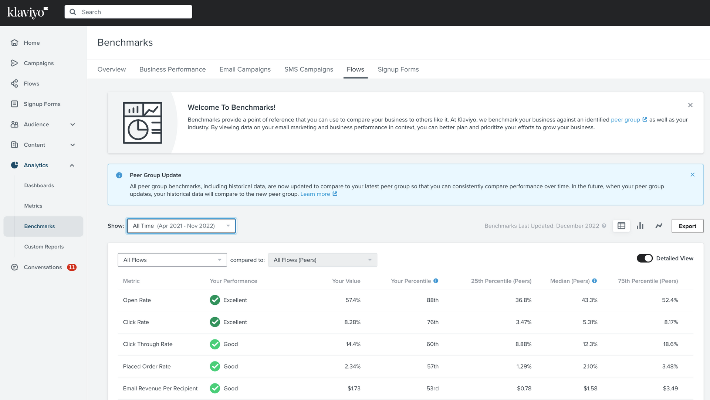Select the Flows tab
Viewport: 710px width, 400px height.
pyautogui.click(x=355, y=69)
